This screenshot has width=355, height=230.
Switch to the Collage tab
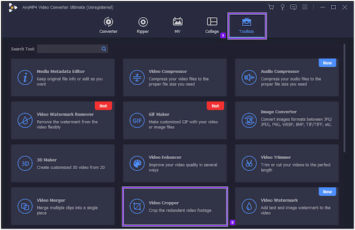click(x=212, y=25)
